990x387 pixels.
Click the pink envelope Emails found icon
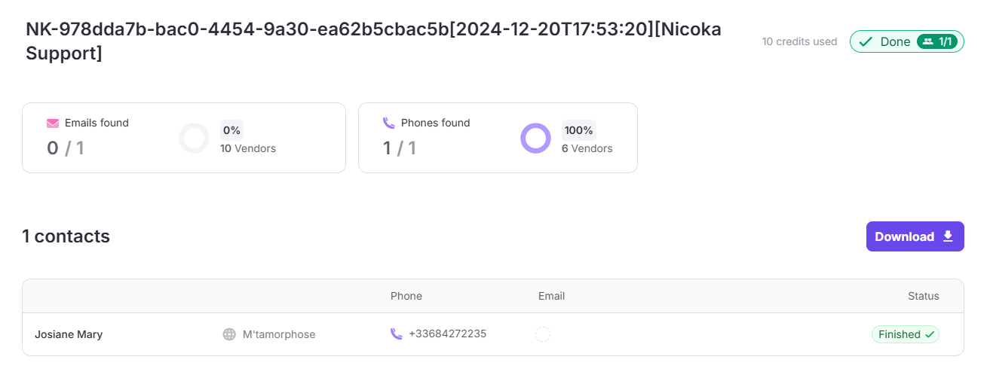pyautogui.click(x=53, y=123)
